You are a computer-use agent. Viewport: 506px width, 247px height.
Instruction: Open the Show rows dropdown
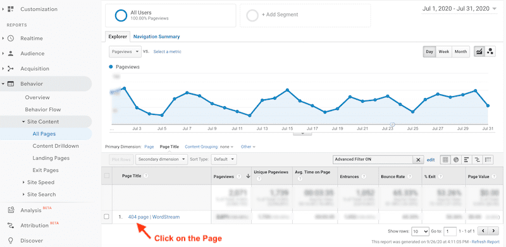pos(421,231)
